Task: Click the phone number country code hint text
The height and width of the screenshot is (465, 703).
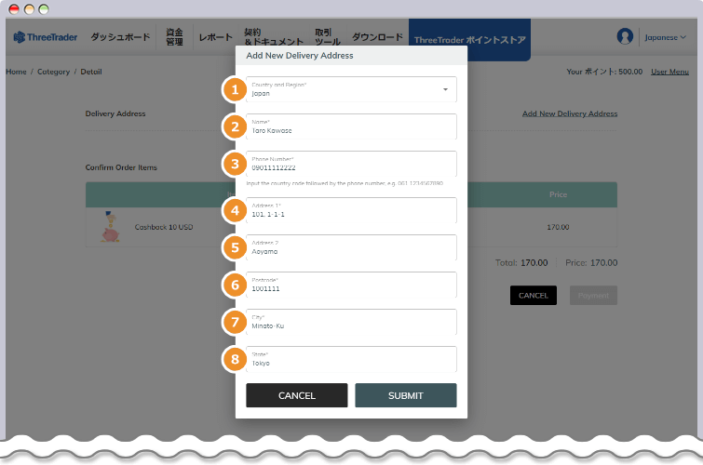Action: pos(345,183)
